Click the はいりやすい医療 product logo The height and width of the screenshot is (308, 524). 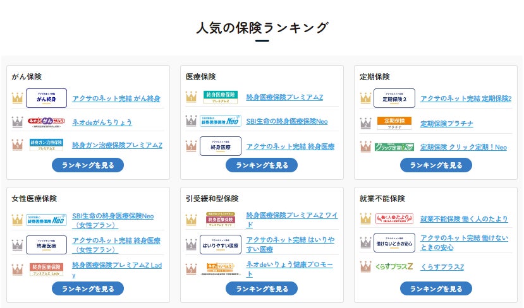point(221,244)
